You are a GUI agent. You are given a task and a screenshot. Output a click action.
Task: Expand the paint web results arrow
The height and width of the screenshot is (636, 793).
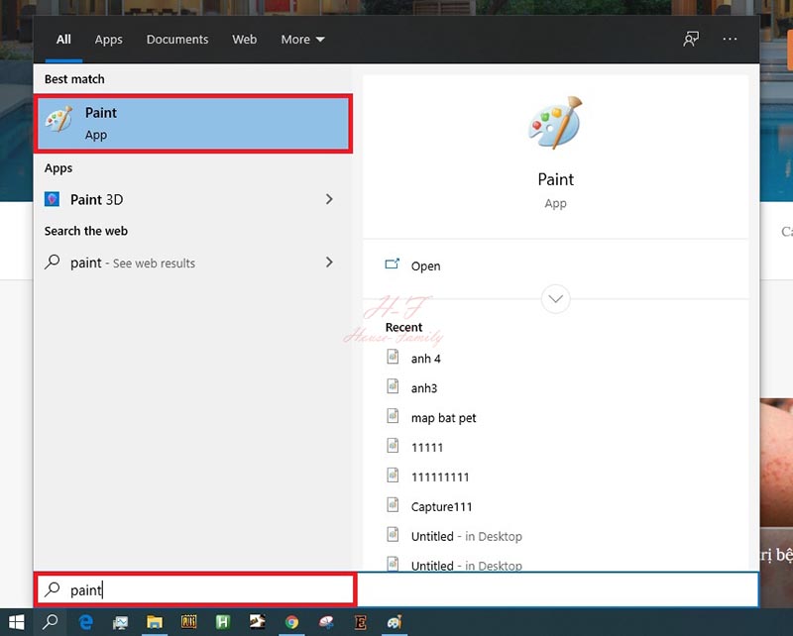pos(329,262)
